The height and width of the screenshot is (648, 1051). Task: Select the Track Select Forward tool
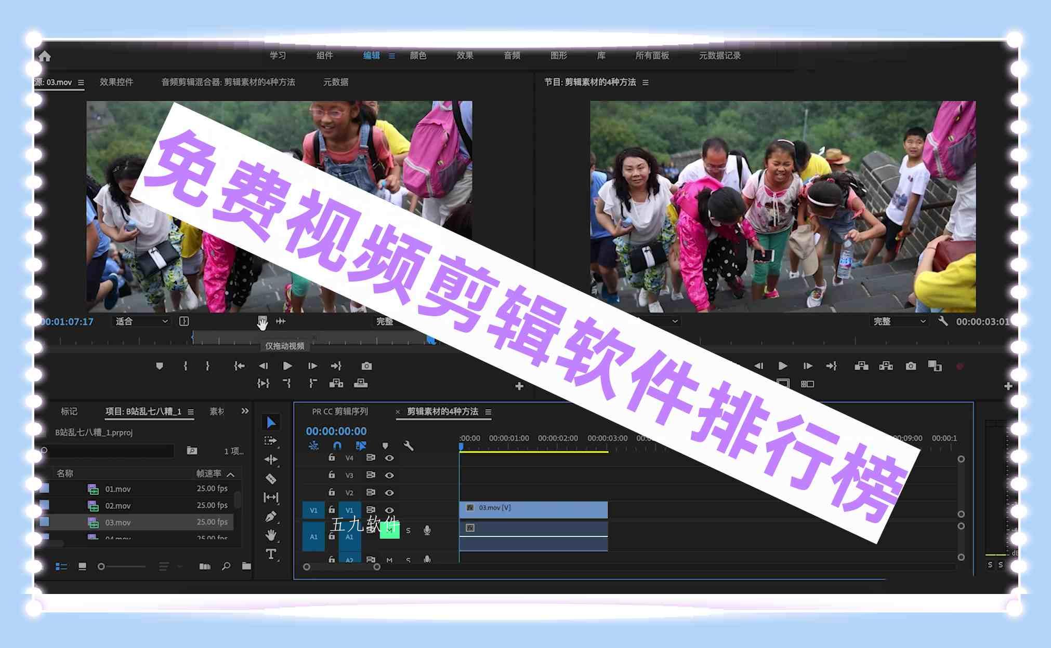click(271, 440)
